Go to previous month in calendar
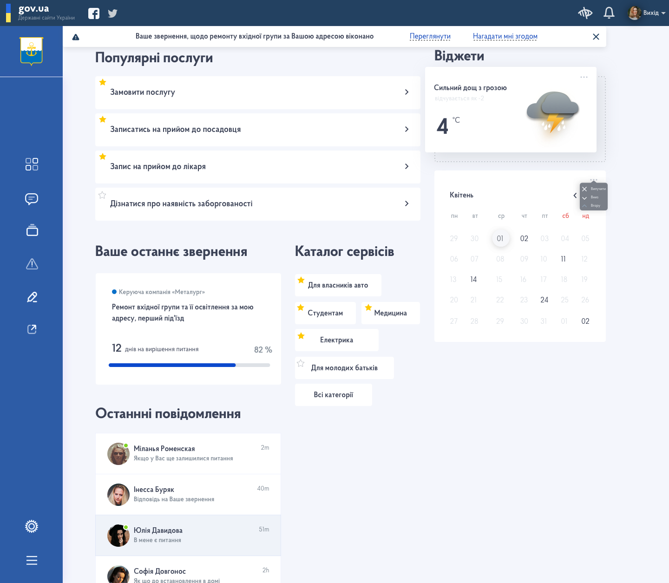669x583 pixels. pos(575,196)
